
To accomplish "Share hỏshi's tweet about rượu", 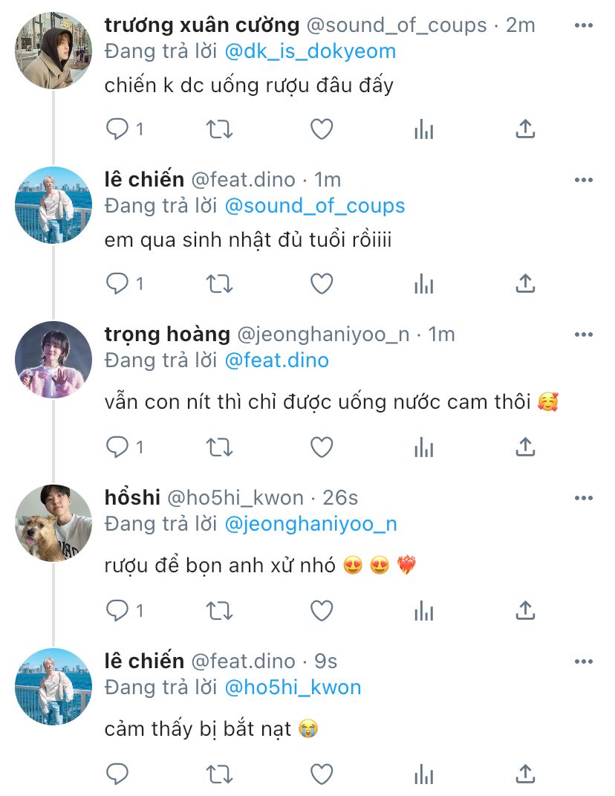I will click(525, 611).
